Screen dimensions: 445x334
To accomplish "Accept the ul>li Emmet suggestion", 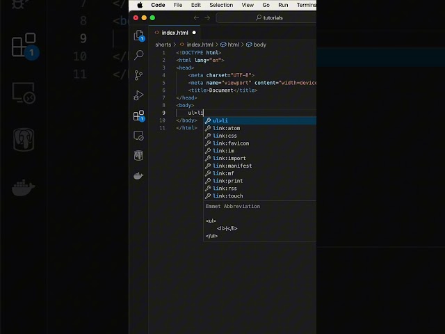I will point(260,120).
